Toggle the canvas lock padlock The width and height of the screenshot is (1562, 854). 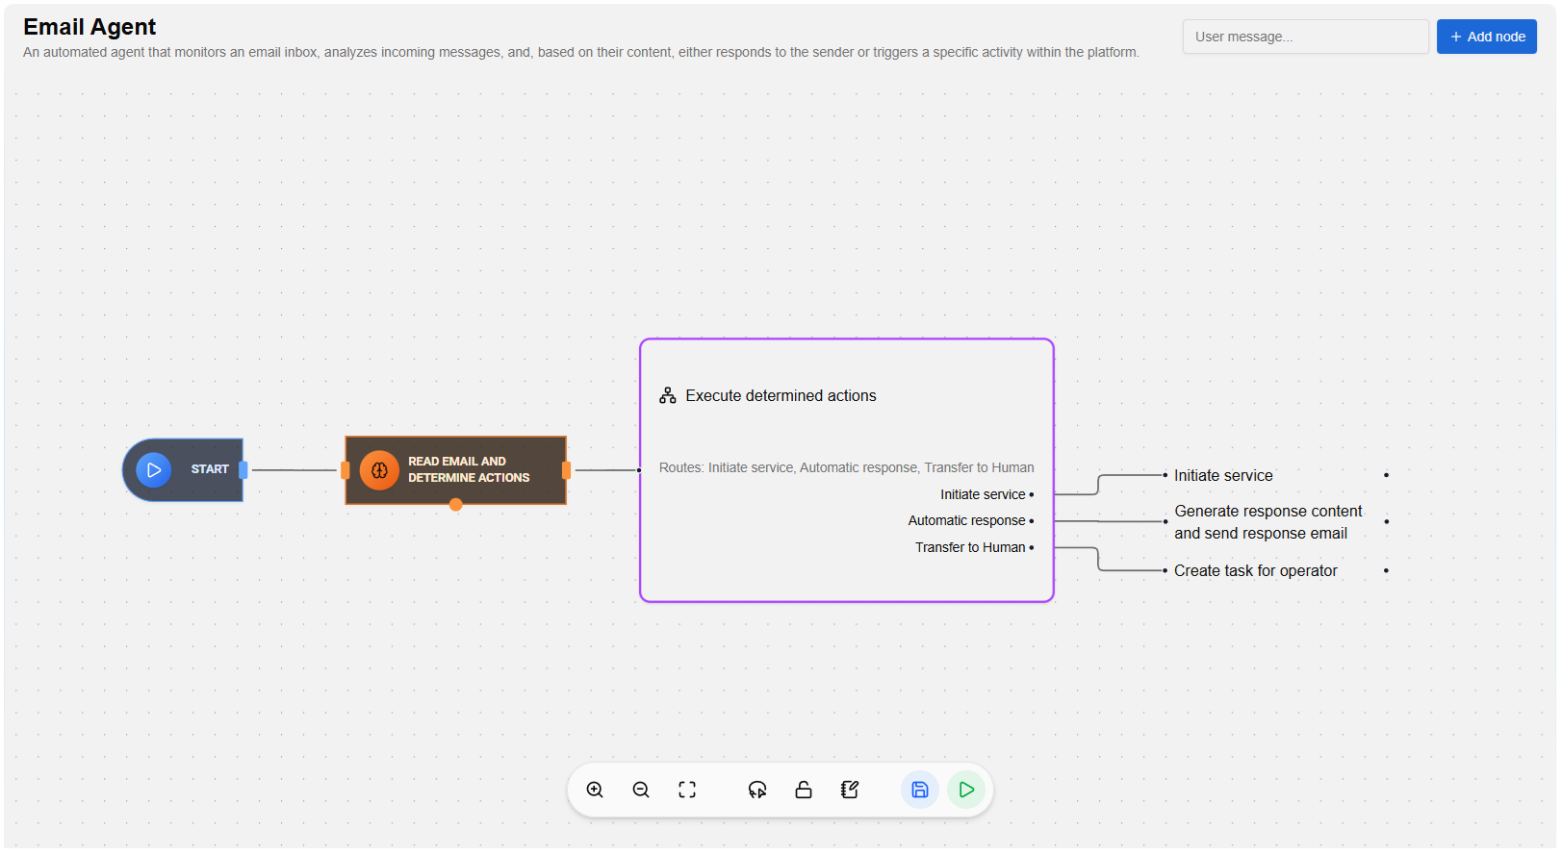coord(804,790)
